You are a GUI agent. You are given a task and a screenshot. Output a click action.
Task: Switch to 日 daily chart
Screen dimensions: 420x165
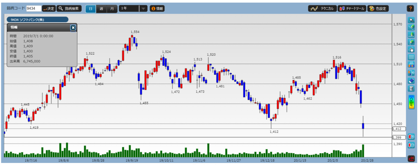[91, 8]
